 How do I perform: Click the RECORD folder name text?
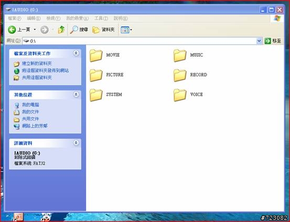pyautogui.click(x=199, y=75)
